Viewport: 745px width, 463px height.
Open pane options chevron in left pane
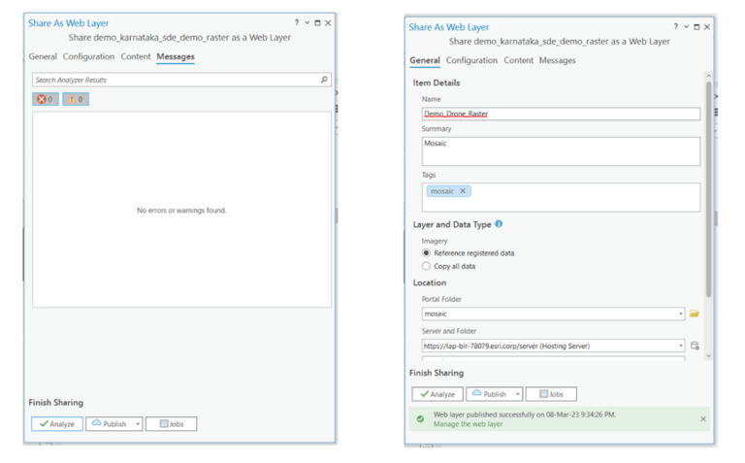pyautogui.click(x=308, y=22)
